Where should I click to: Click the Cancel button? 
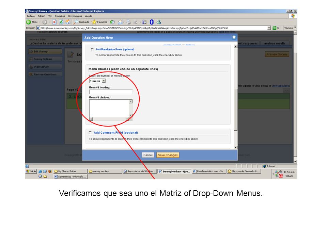tap(148, 155)
